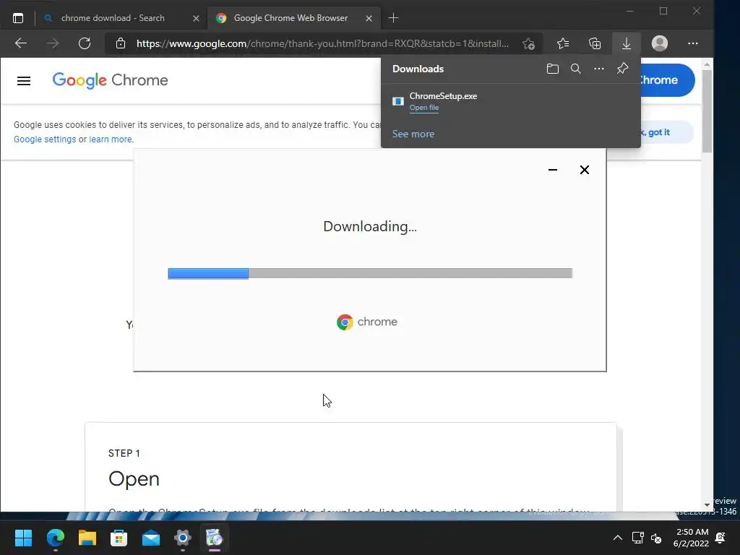This screenshot has width=740, height=555.
Task: Click the STEP 1 label
Action: (124, 454)
